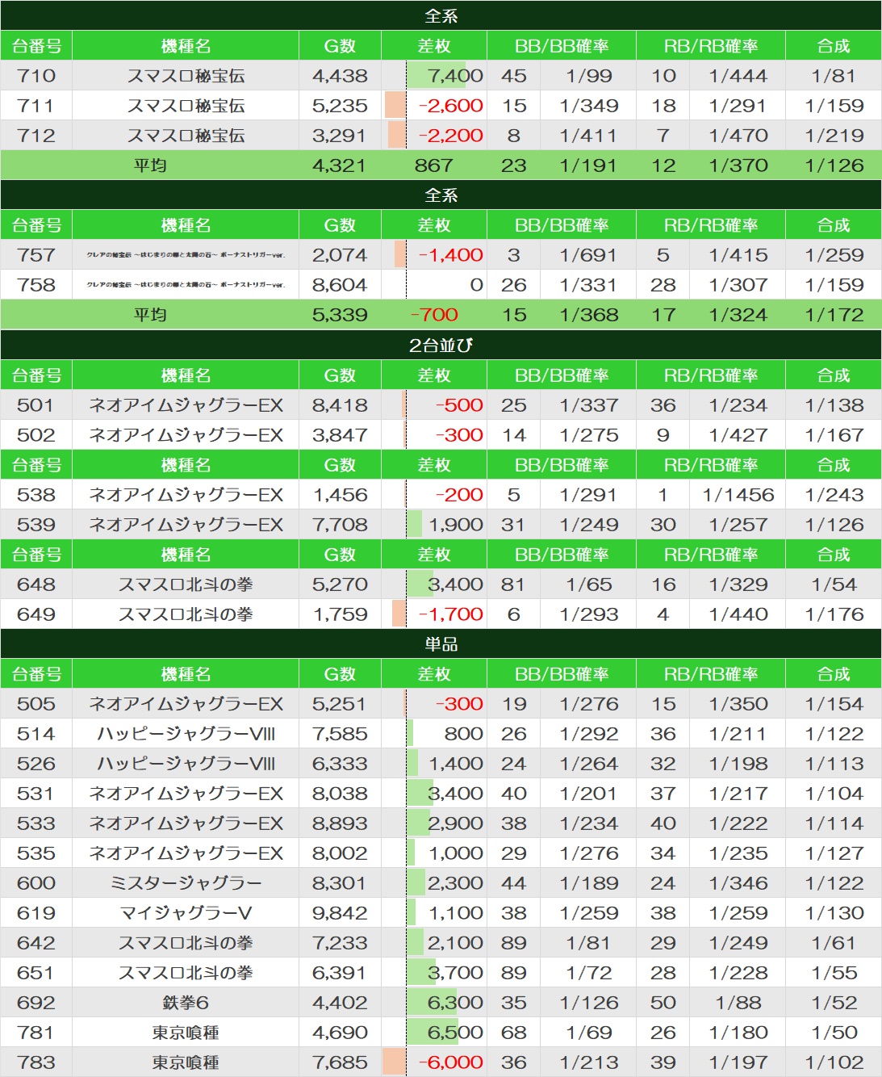882x1077 pixels.
Task: Click the 1/691 BB probability cell
Action: (x=588, y=255)
